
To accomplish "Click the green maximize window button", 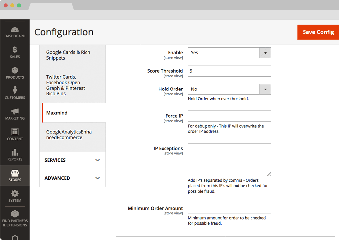I will pyautogui.click(x=19, y=5).
